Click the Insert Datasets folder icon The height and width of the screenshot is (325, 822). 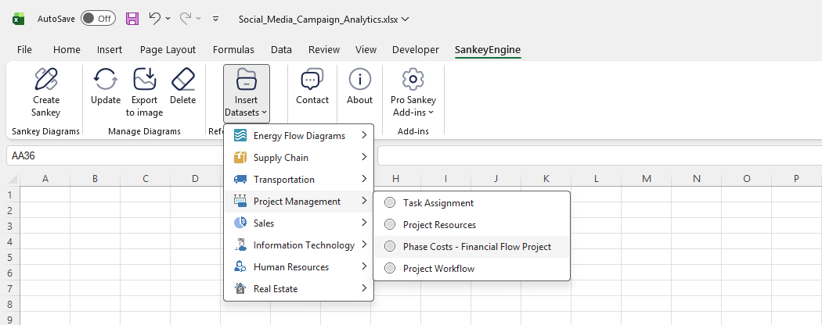[246, 80]
